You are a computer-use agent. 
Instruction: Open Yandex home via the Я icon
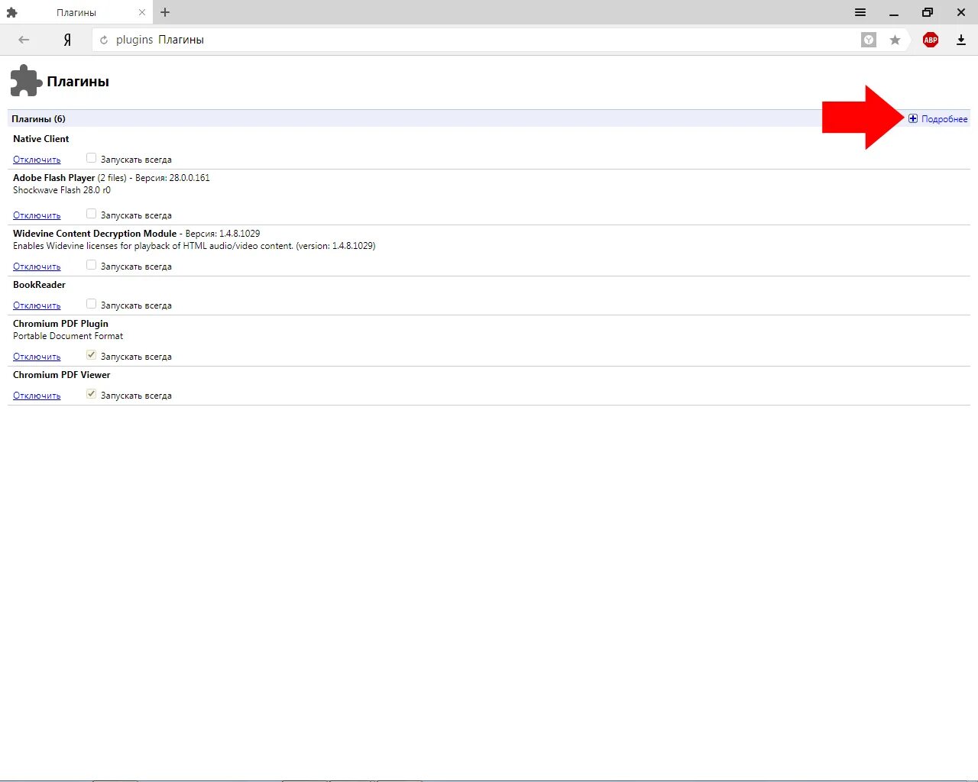(67, 40)
